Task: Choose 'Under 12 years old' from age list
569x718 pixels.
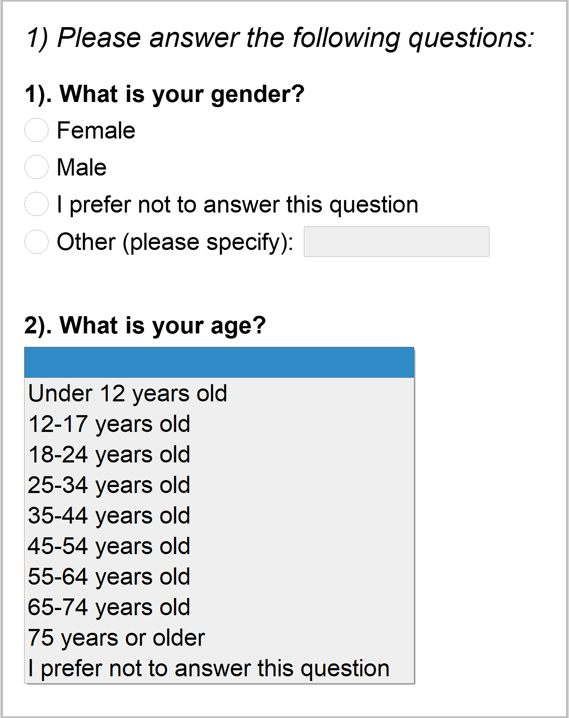Action: tap(219, 393)
